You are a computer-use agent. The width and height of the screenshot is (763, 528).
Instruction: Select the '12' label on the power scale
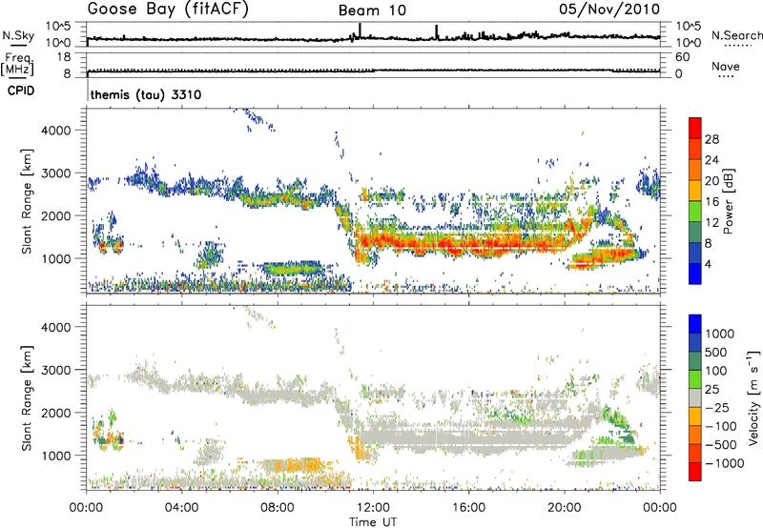pyautogui.click(x=711, y=223)
